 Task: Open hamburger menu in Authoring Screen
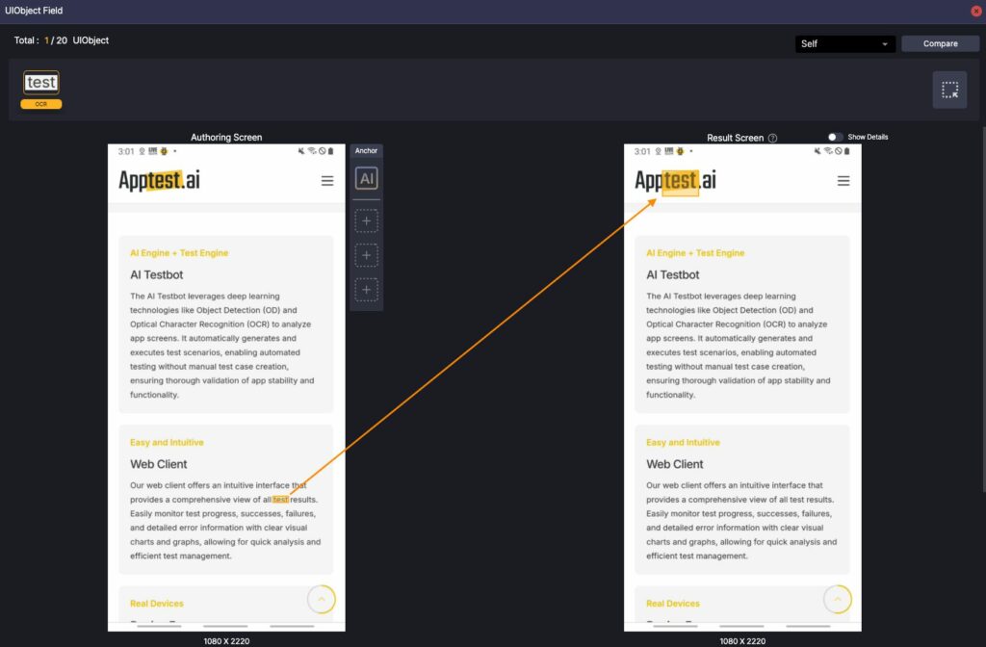click(x=327, y=181)
